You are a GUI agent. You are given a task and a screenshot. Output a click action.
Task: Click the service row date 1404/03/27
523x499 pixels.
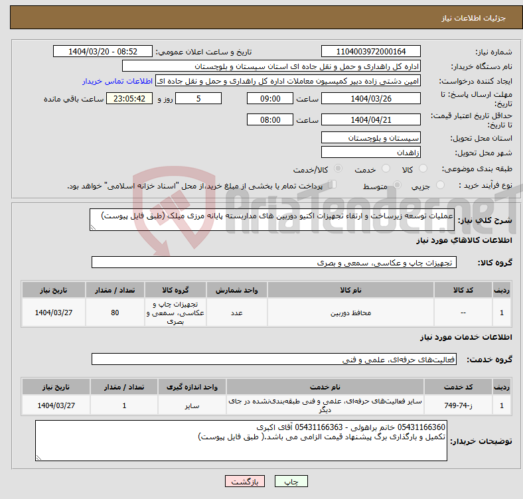click(56, 405)
